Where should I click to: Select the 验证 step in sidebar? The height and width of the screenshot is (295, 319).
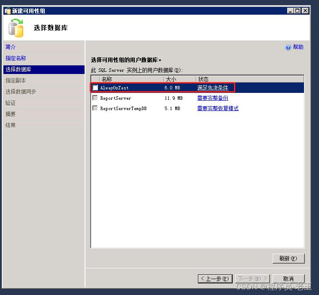pyautogui.click(x=10, y=103)
